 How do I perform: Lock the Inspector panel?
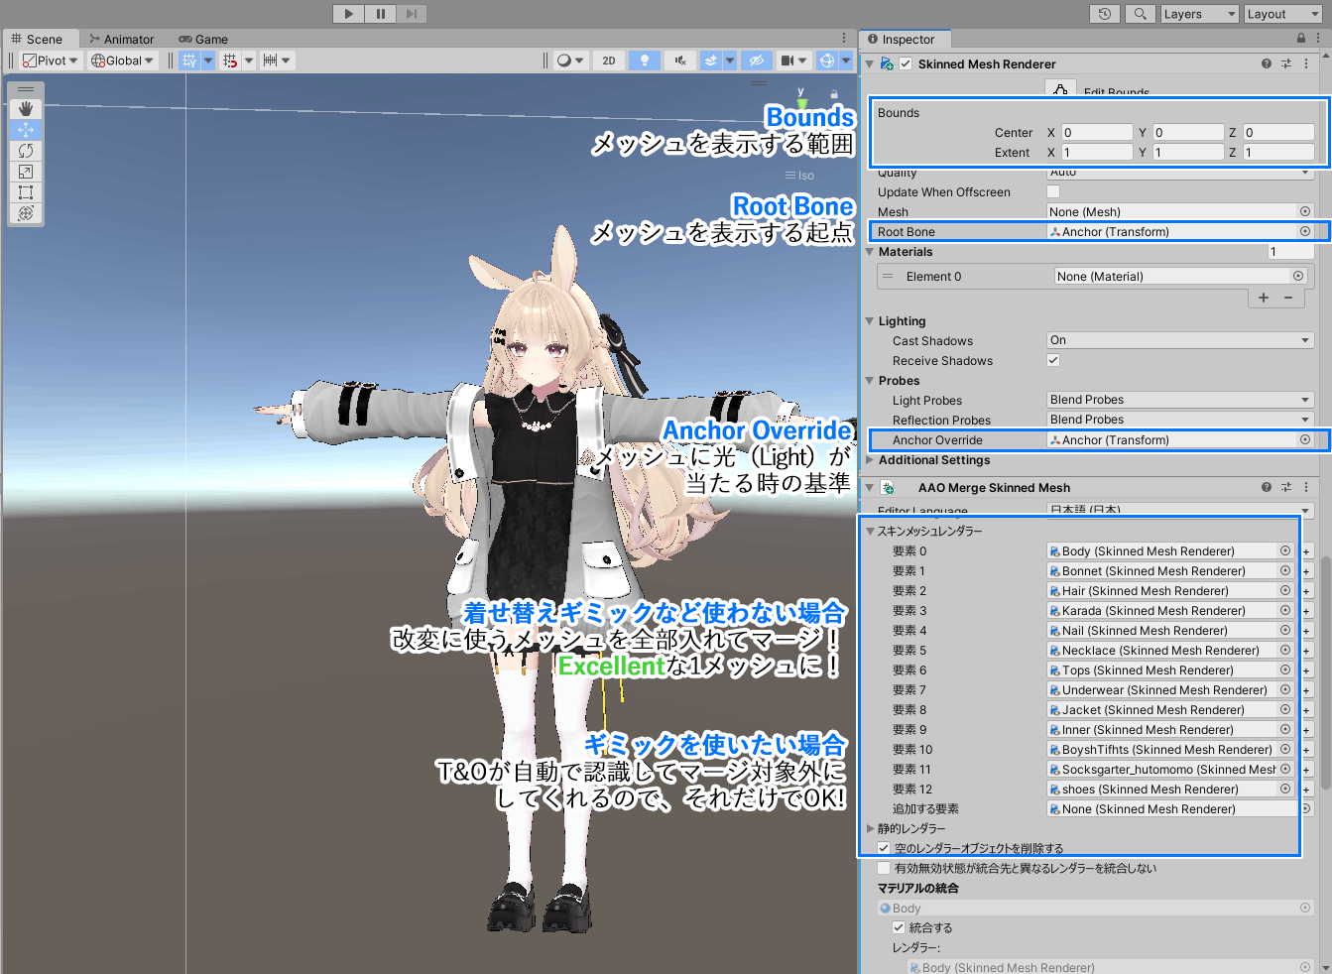1301,39
